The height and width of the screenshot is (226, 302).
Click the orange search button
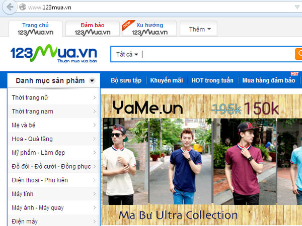click(x=299, y=54)
